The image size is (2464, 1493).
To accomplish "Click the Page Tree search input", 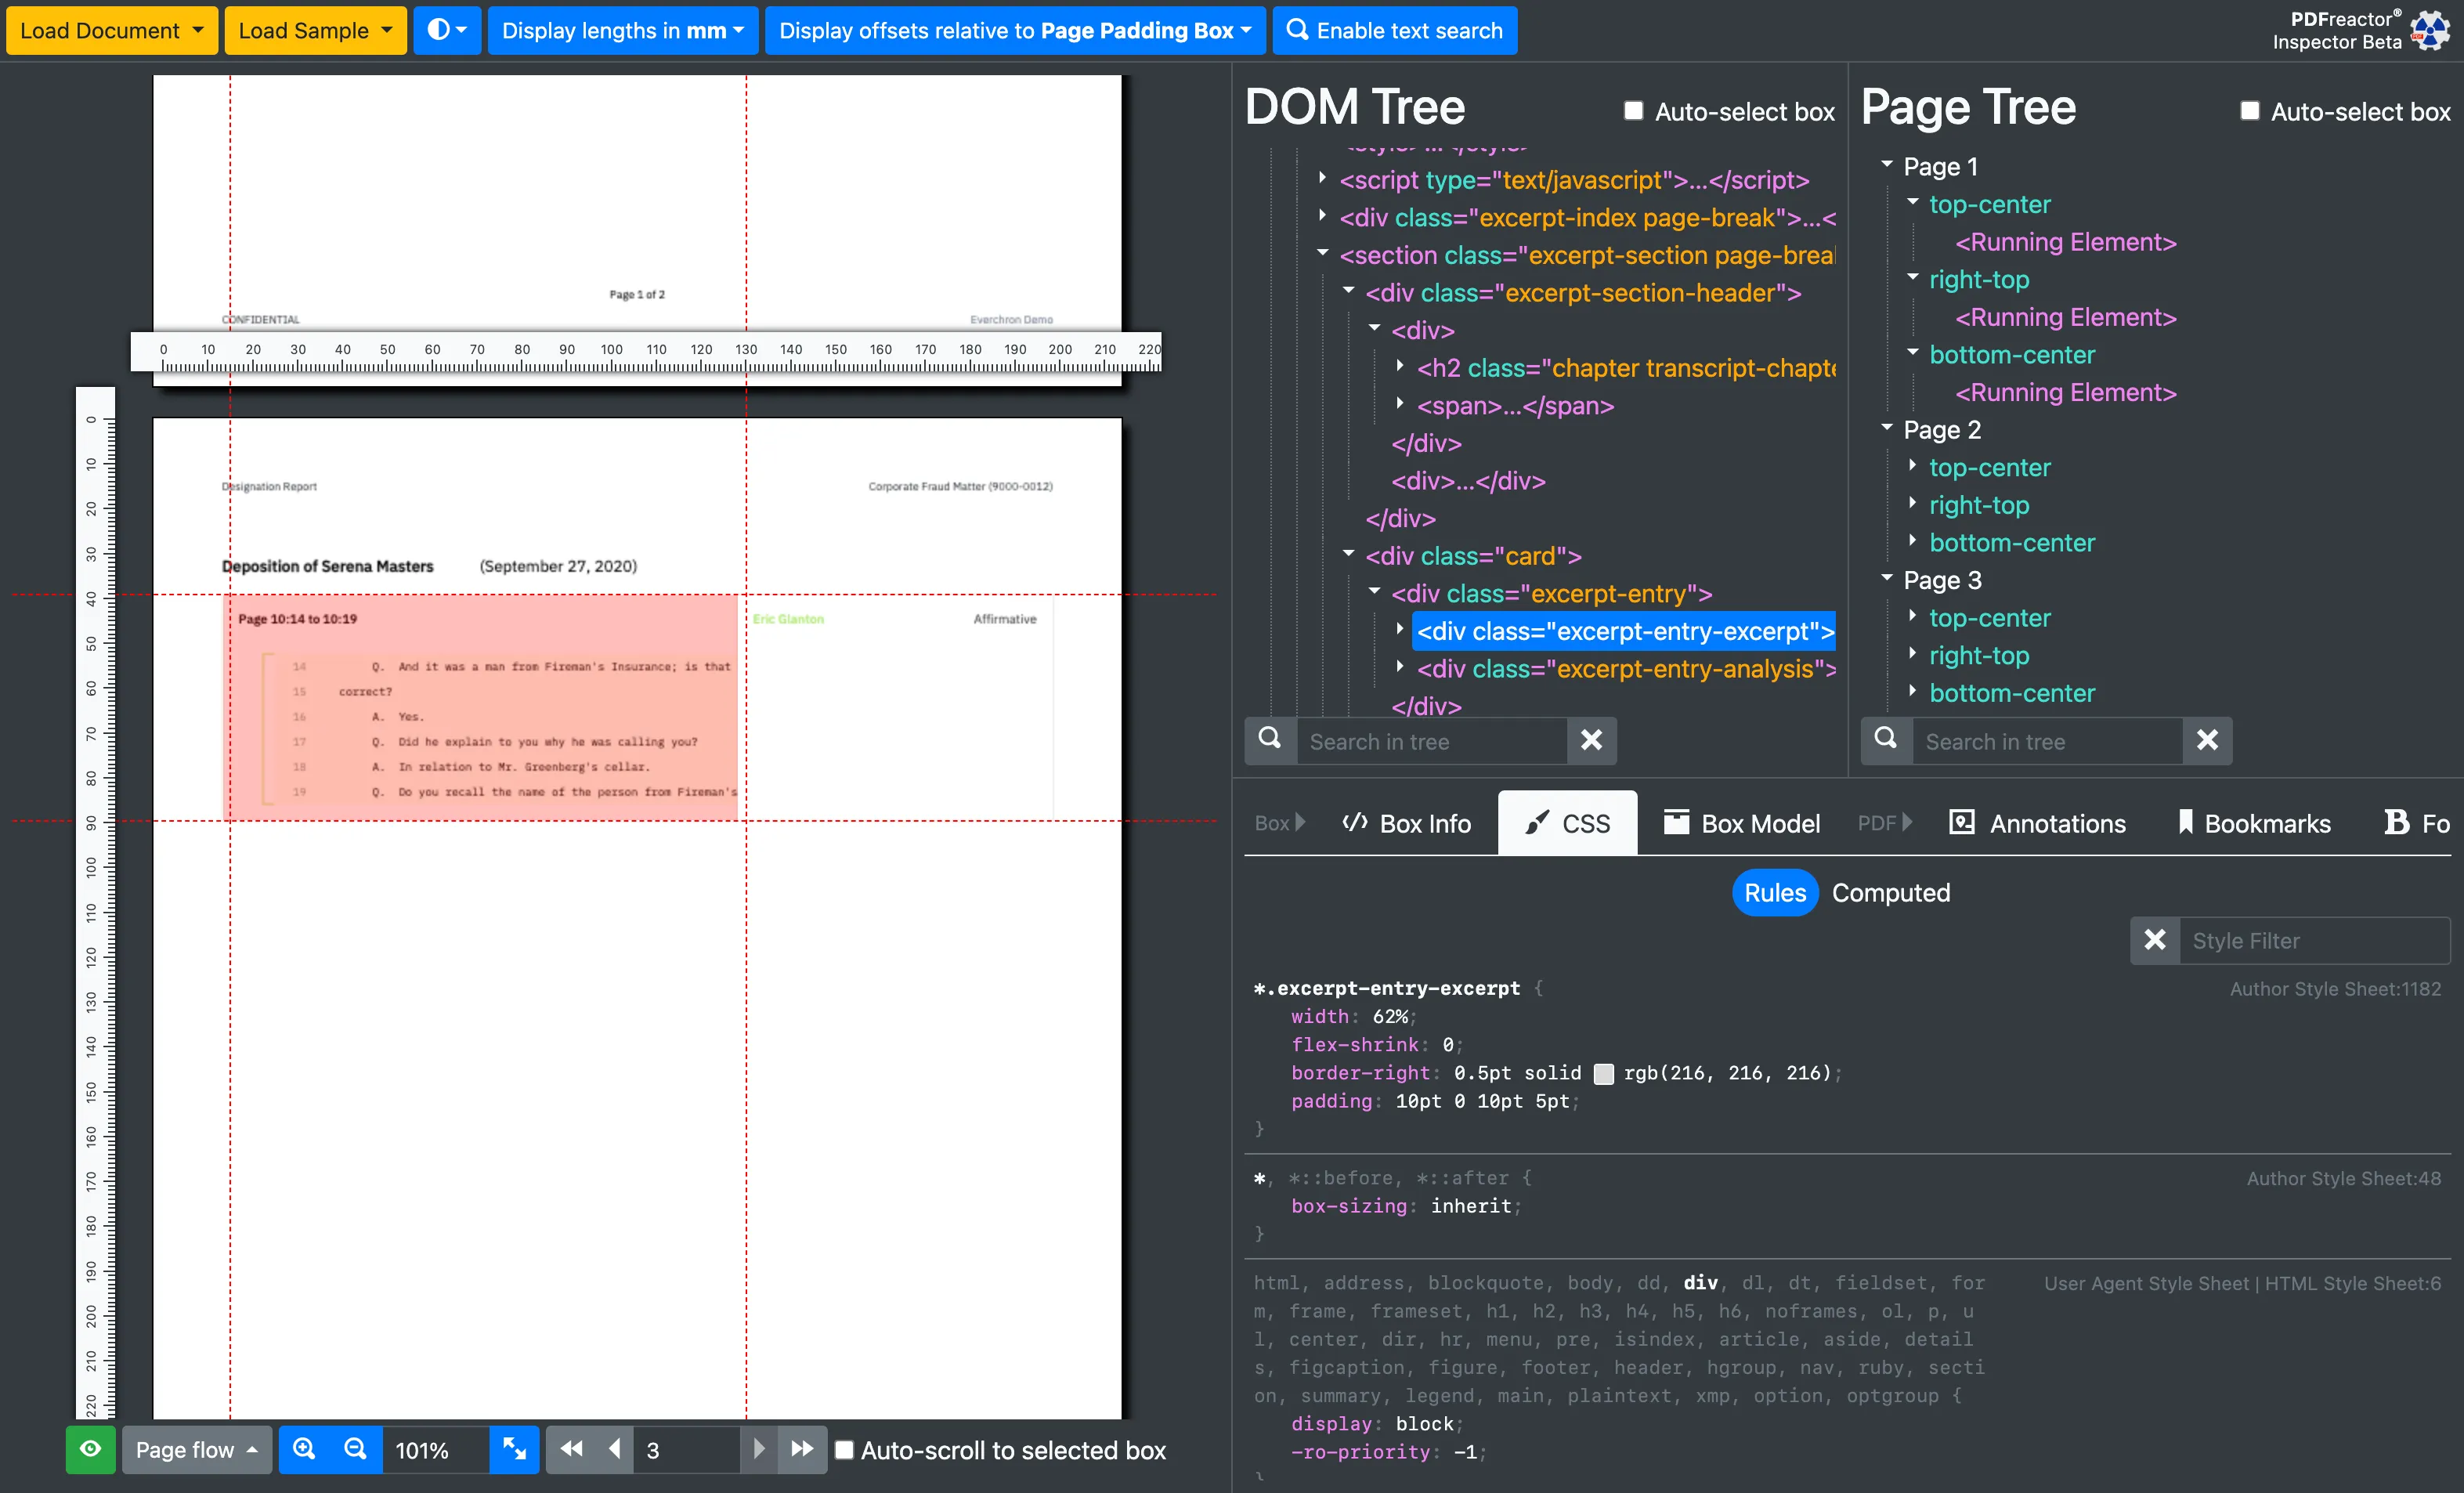I will [x=2047, y=741].
